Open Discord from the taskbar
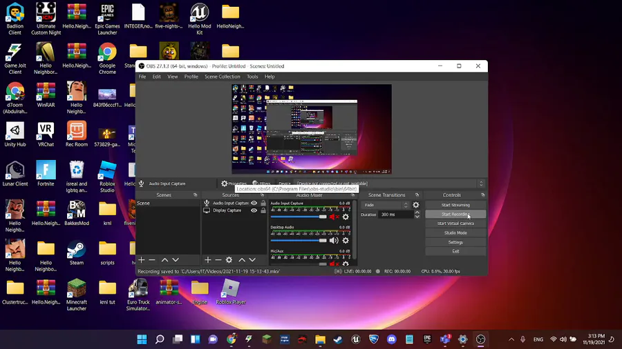The height and width of the screenshot is (349, 622). pos(392,339)
